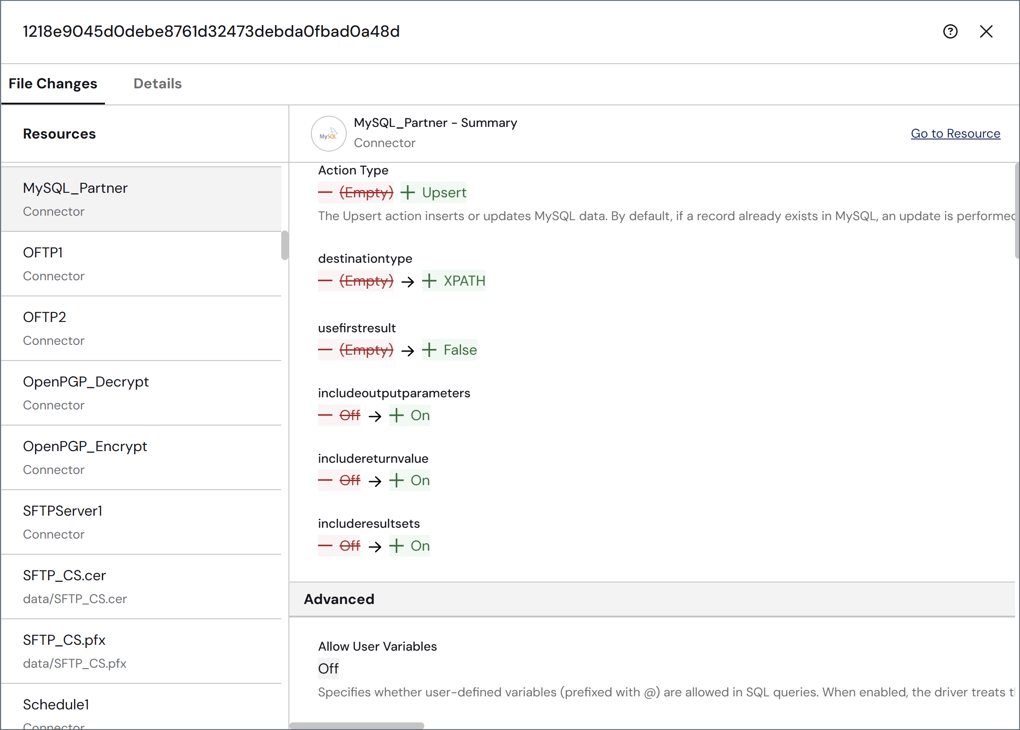Click the On value under includereturnvalue
Screen dimensions: 1020x730
pyautogui.click(x=410, y=481)
